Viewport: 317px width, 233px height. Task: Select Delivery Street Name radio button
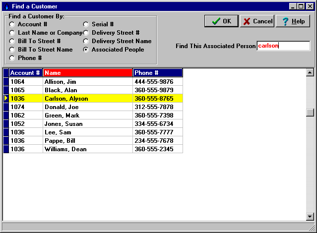click(86, 41)
